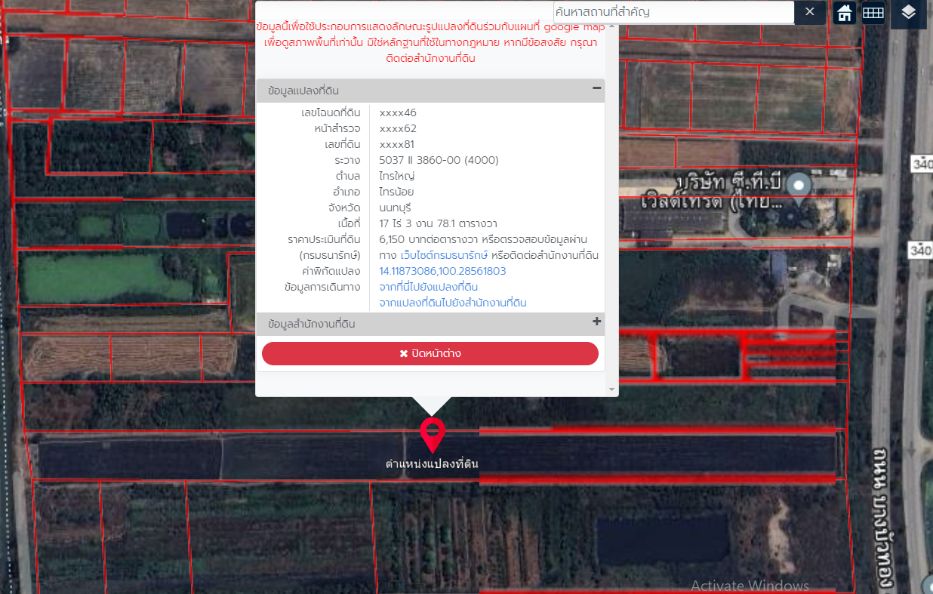Select the survey page value xxxx62
This screenshot has height=594, width=933.
398,128
